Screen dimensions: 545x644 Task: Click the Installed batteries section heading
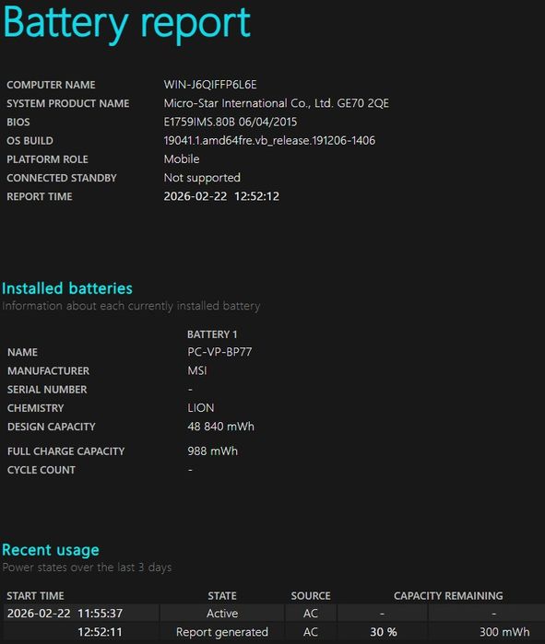(x=67, y=288)
